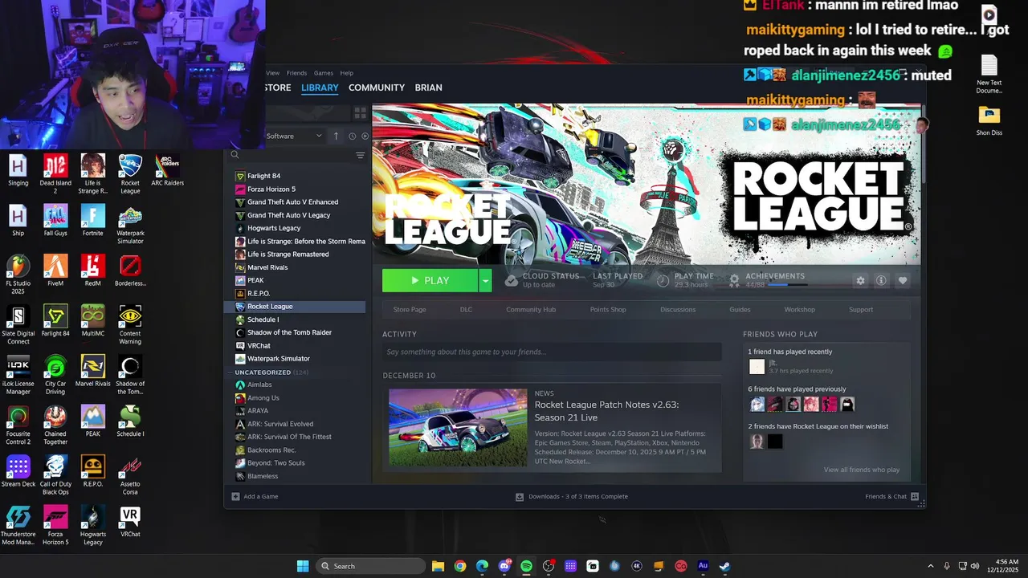This screenshot has height=578, width=1028.
Task: Open Google Chrome from the taskbar
Action: [x=460, y=566]
